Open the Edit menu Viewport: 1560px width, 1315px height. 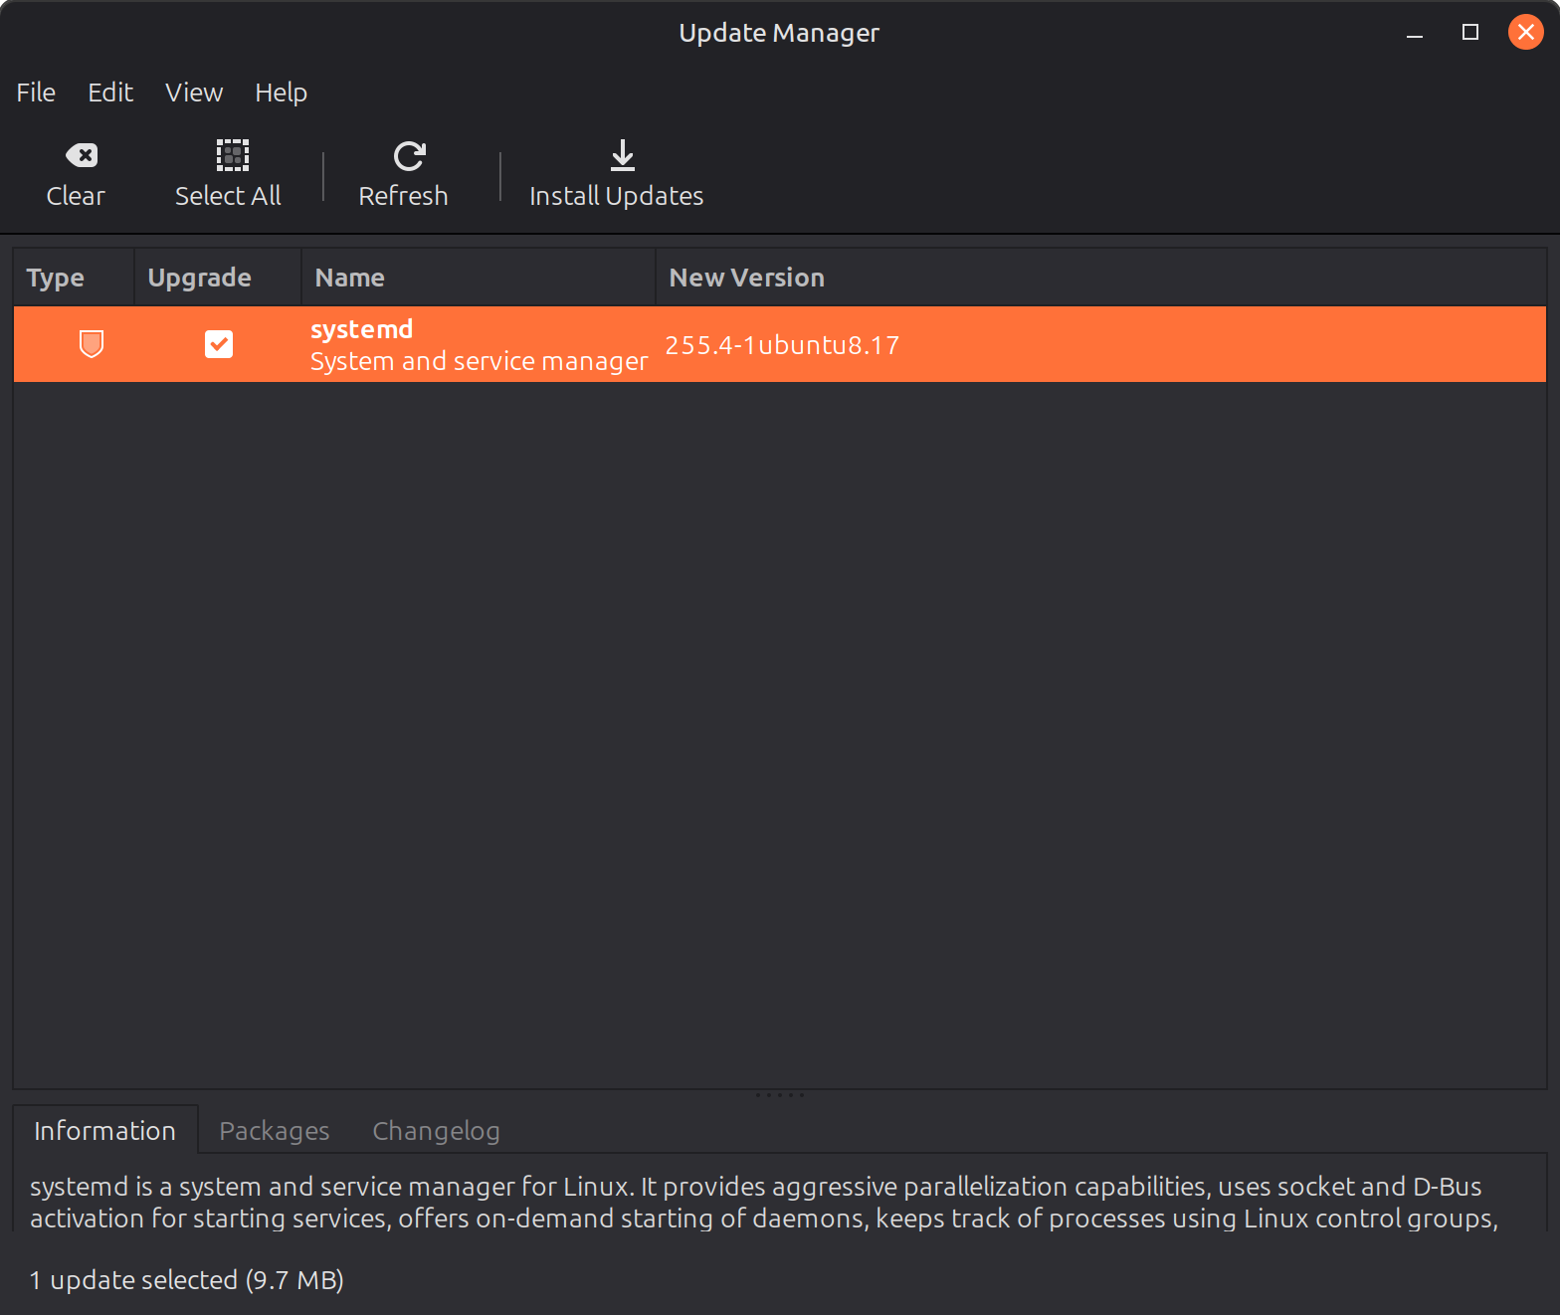coord(110,93)
